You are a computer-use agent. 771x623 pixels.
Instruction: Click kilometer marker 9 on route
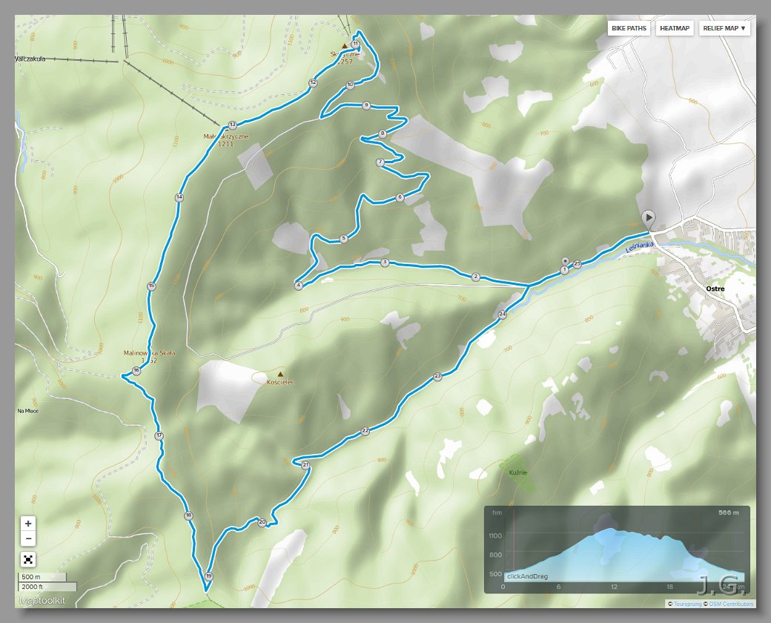coord(366,105)
